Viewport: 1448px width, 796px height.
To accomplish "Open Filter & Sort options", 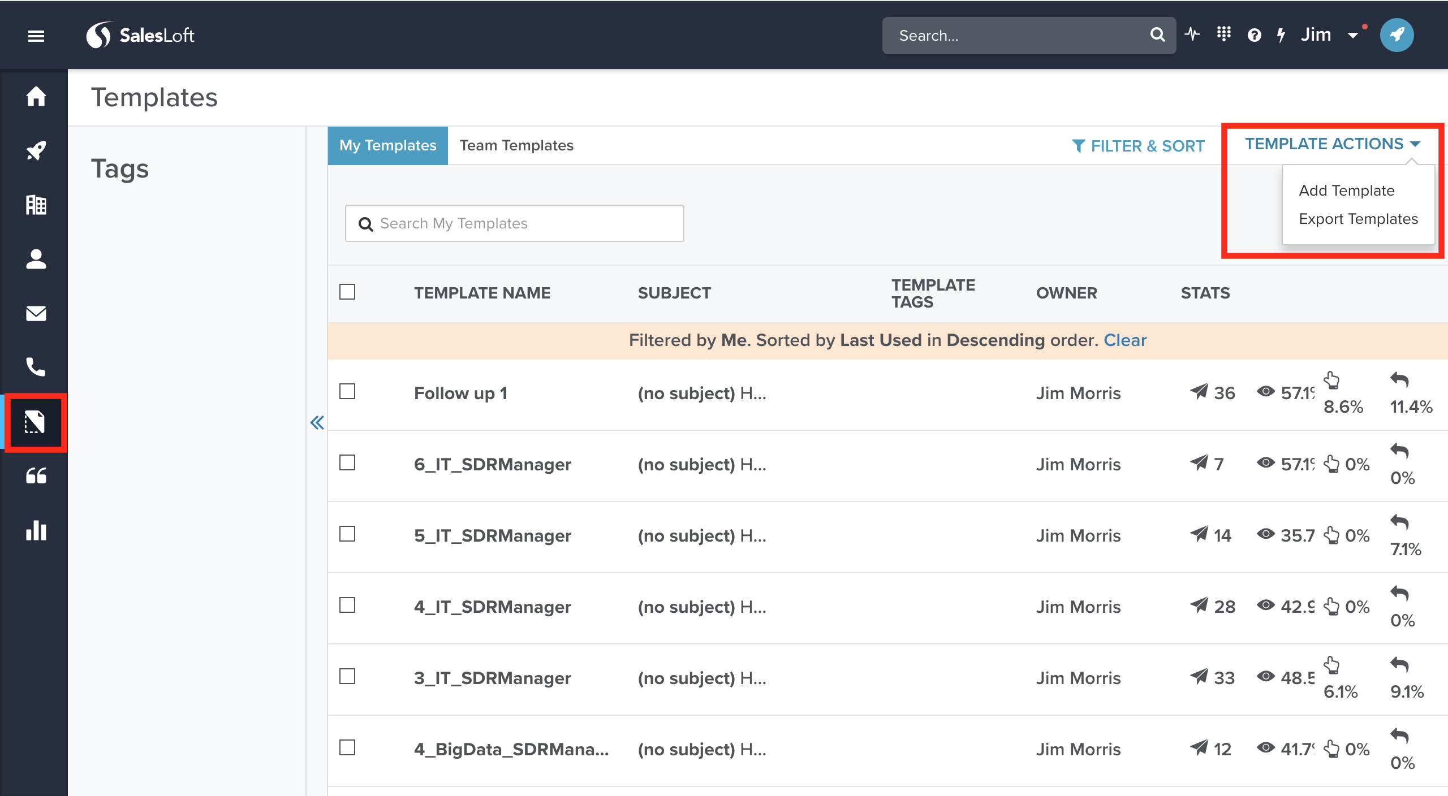I will click(x=1138, y=146).
